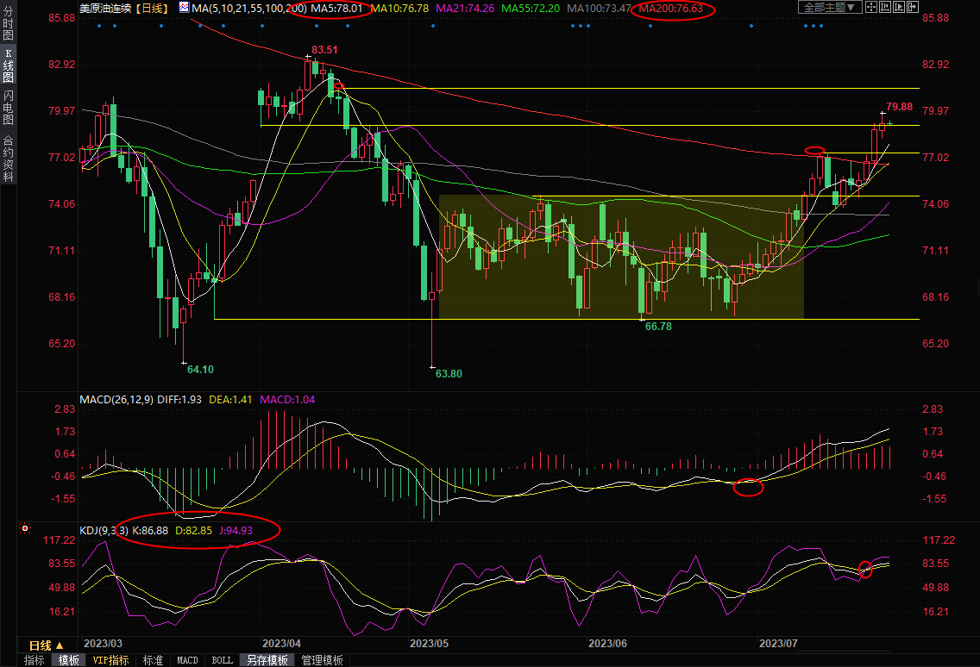
Task: Click the right 74.06 price axis label
Action: coord(935,203)
